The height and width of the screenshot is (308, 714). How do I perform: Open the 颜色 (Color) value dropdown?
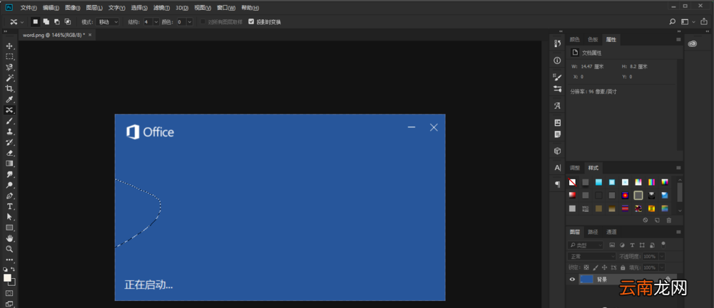(190, 22)
